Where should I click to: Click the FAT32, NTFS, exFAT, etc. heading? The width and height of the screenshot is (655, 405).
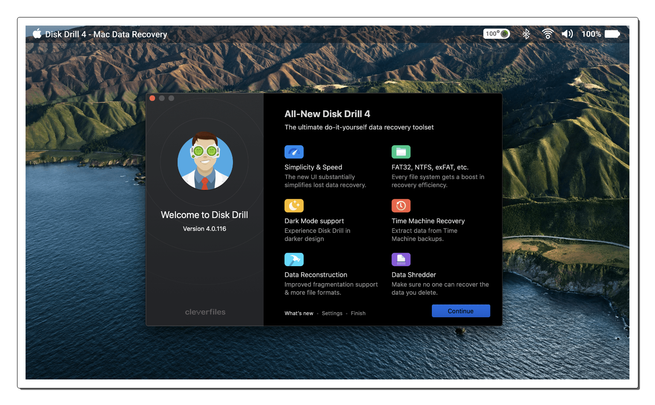(430, 167)
